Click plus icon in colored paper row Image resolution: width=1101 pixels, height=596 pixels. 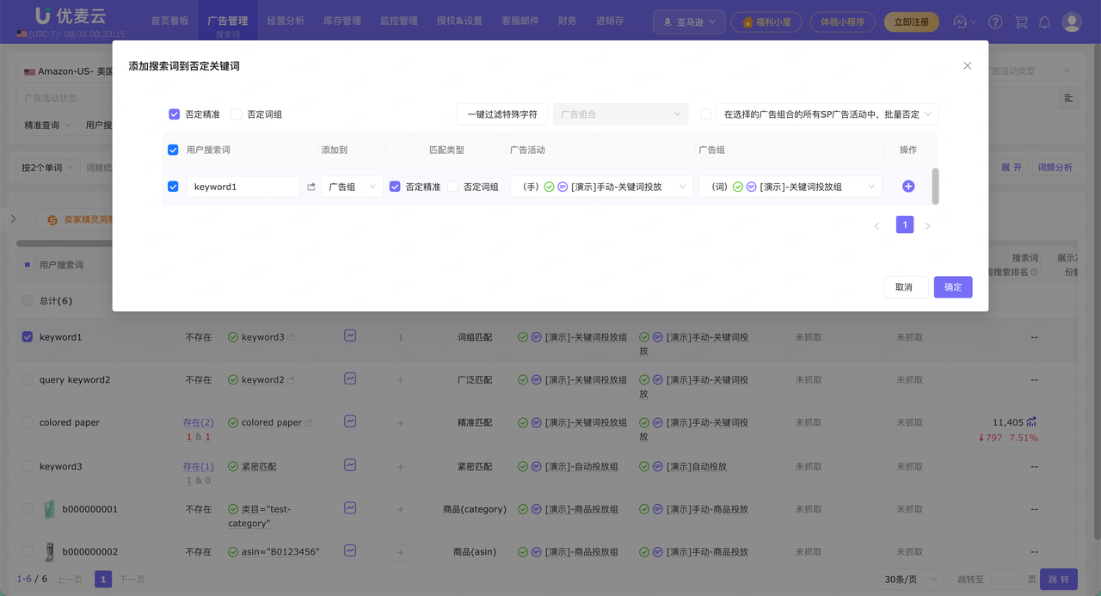coord(400,423)
